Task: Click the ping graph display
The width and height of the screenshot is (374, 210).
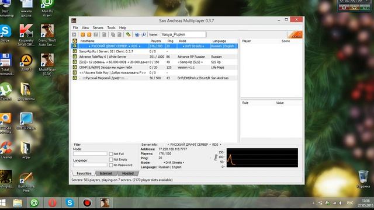Action: [x=262, y=157]
